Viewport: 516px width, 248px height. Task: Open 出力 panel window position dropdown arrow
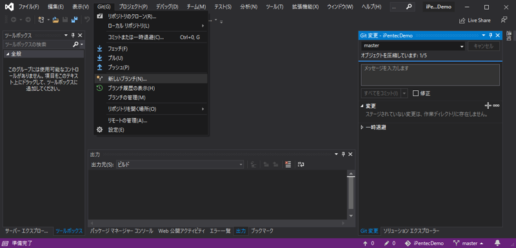tap(336, 155)
